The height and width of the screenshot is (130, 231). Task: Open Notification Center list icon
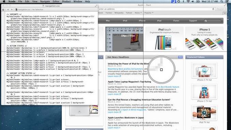[x=227, y=1]
